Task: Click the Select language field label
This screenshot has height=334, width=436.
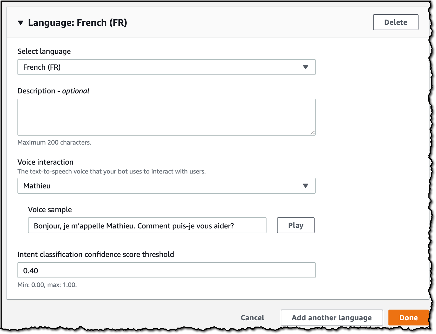Action: coord(44,51)
